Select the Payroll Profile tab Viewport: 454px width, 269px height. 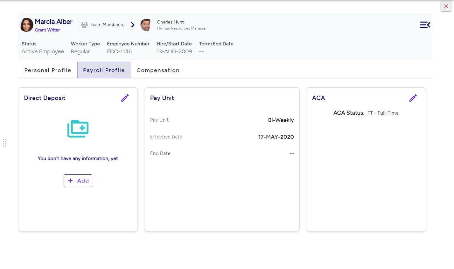[x=104, y=70]
